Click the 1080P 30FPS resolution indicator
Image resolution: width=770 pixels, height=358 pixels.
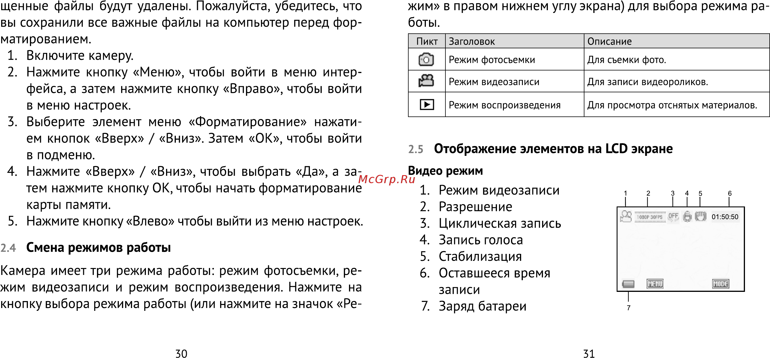pos(649,217)
